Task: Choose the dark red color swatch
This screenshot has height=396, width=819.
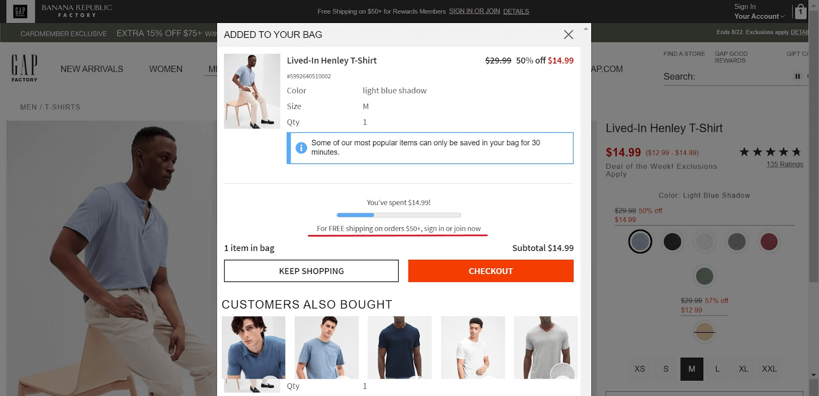Action: coord(769,241)
